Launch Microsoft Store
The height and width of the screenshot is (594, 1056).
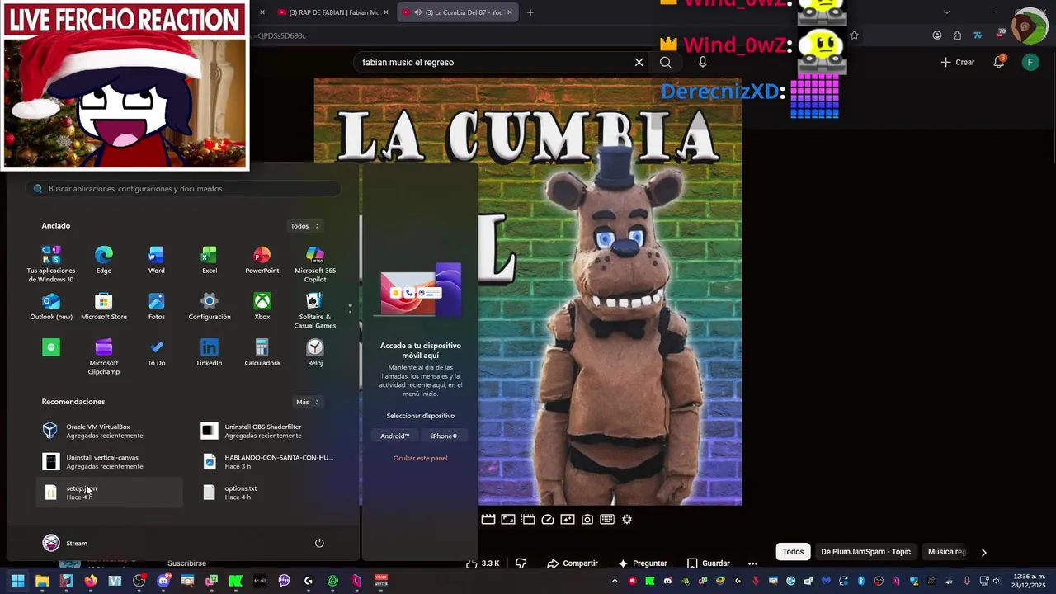[x=103, y=306]
